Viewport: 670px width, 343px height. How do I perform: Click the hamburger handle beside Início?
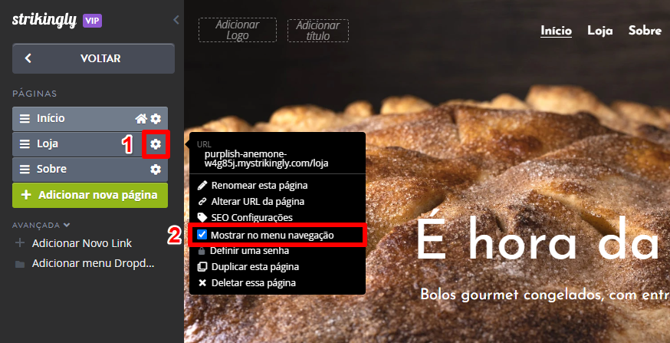click(25, 119)
